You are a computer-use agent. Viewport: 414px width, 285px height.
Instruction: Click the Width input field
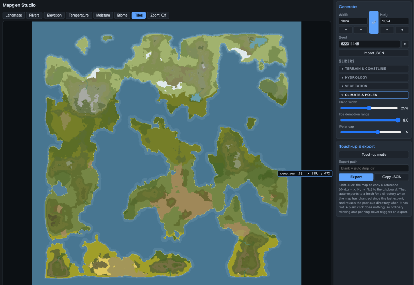[x=353, y=21]
